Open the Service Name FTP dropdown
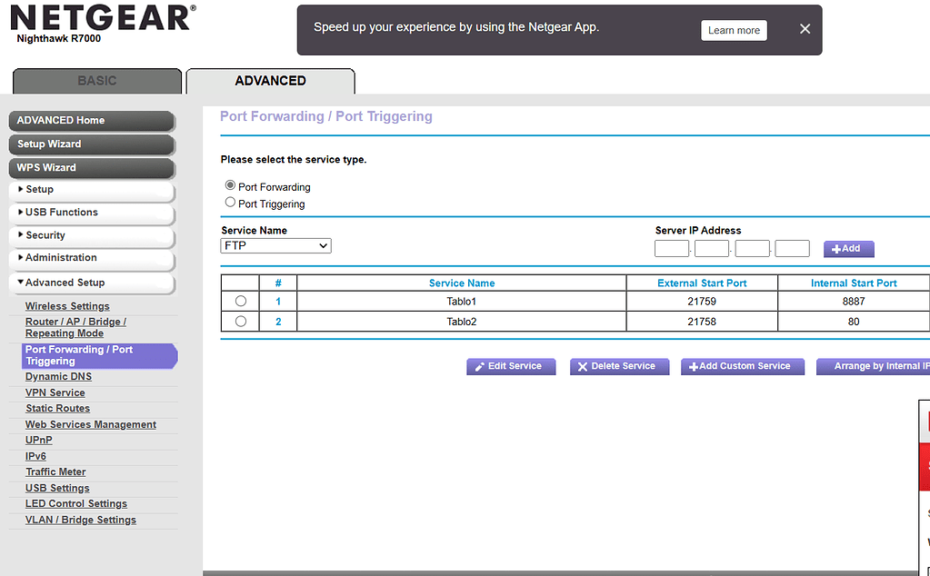930x576 pixels. (275, 246)
